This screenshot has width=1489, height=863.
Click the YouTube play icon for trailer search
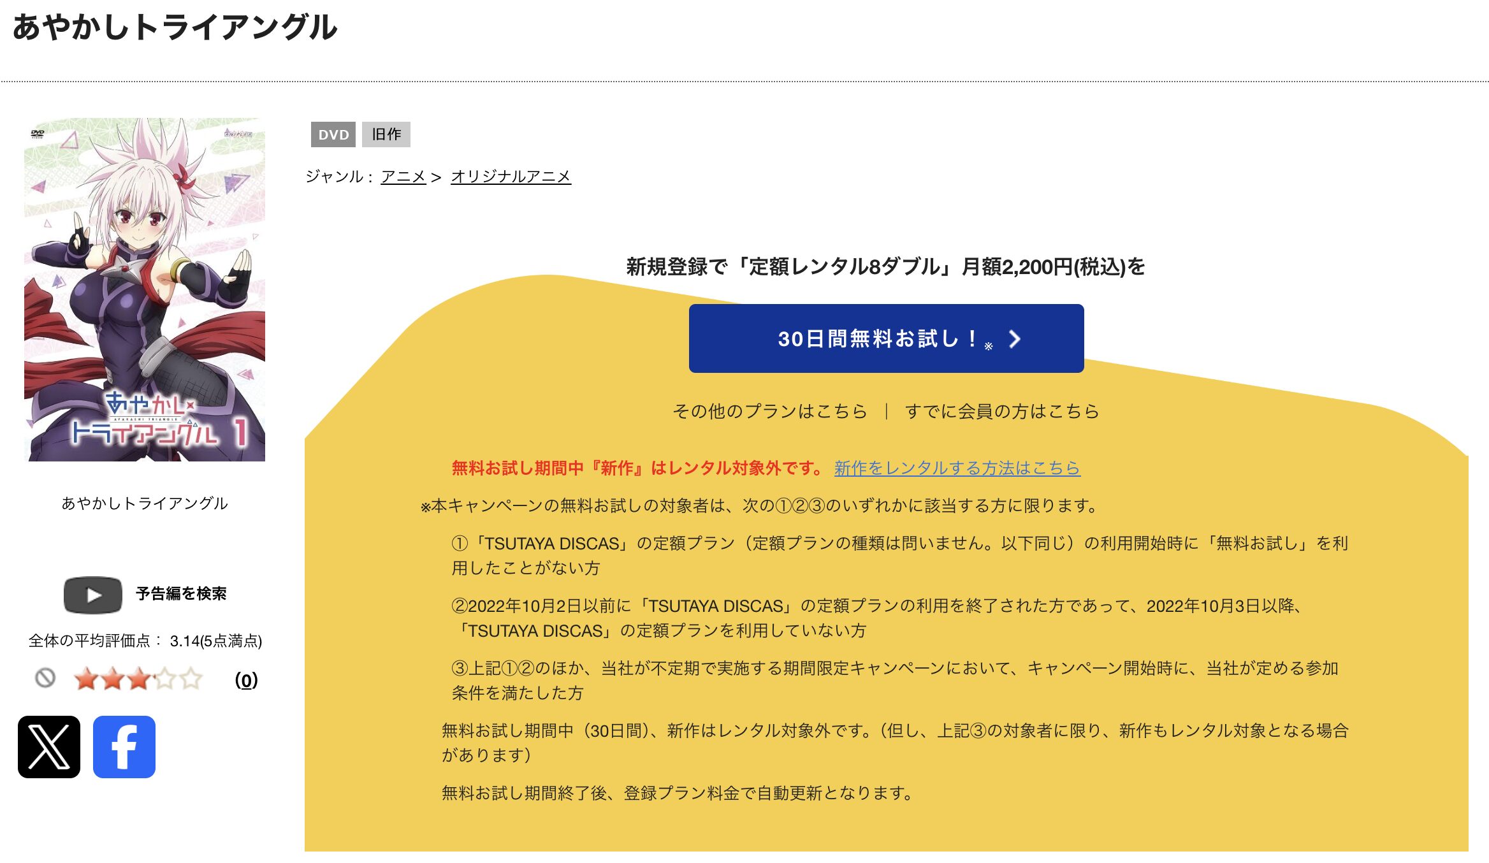pyautogui.click(x=93, y=595)
